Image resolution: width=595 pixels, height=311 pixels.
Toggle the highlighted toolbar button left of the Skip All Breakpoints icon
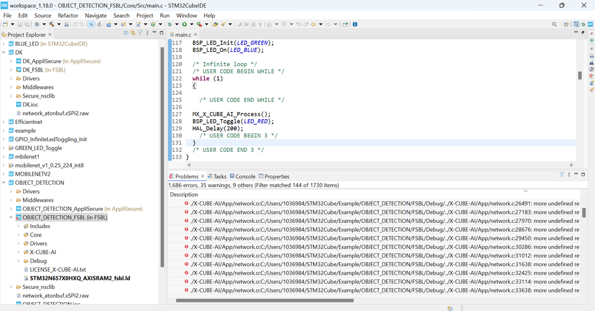pyautogui.click(x=91, y=24)
